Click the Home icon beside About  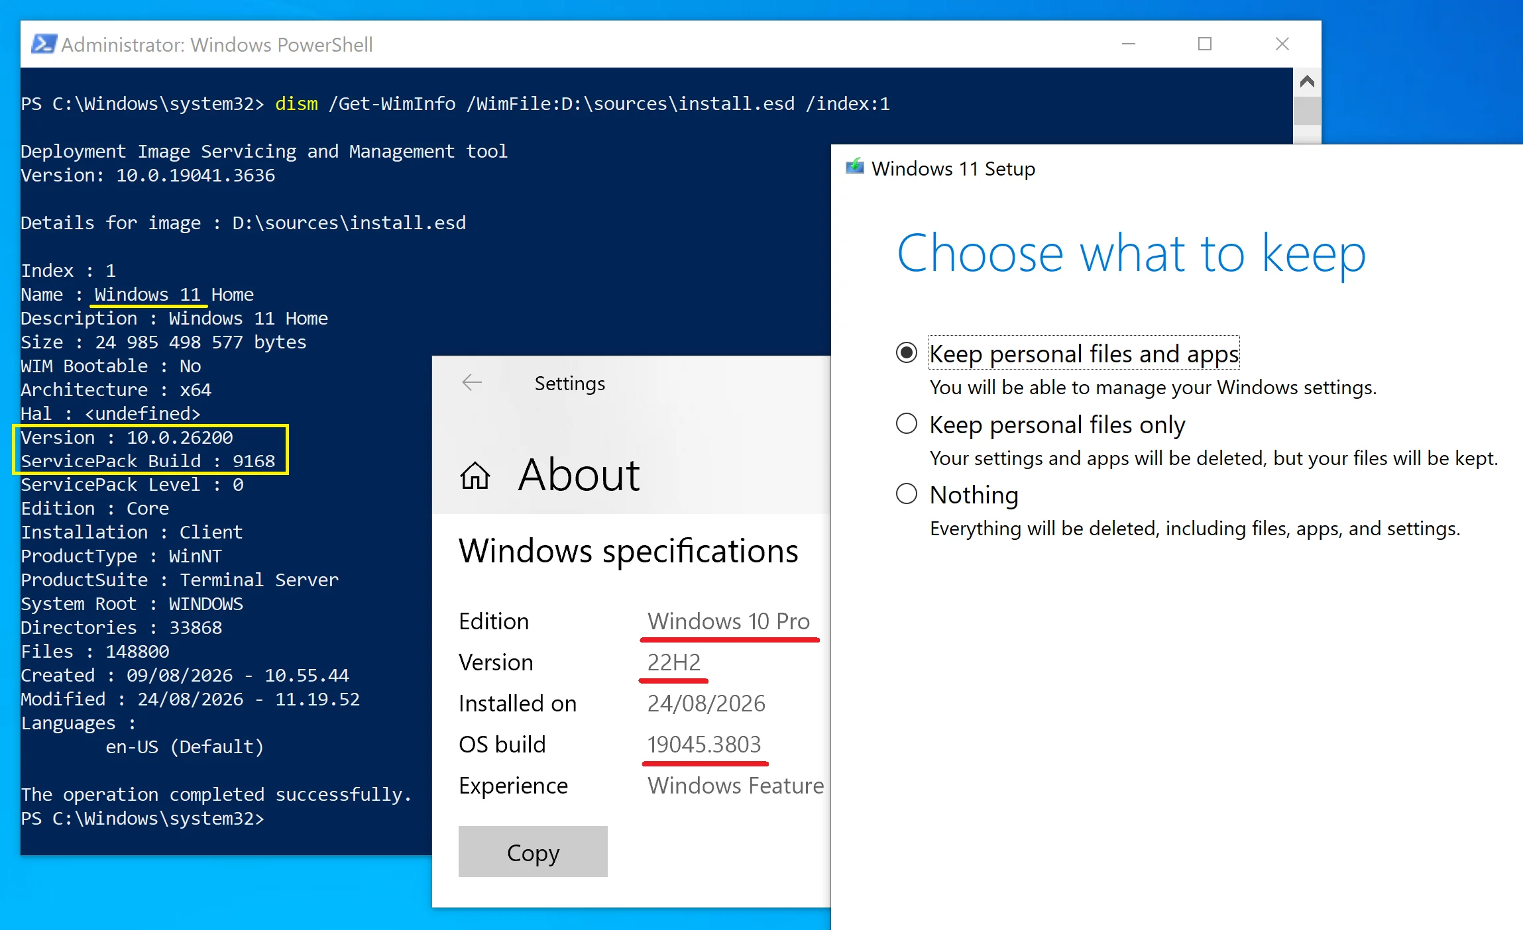click(x=475, y=475)
